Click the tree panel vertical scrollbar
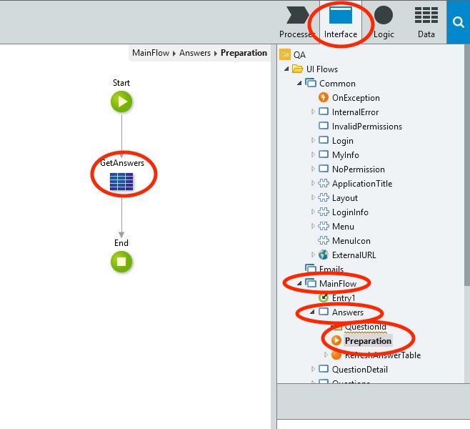The image size is (470, 429). pyautogui.click(x=467, y=165)
